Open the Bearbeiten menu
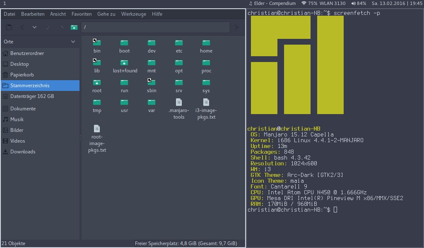The image size is (424, 248). click(x=33, y=14)
